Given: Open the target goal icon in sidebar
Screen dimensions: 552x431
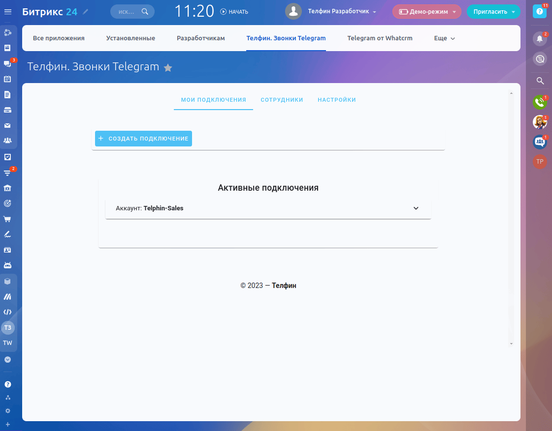Looking at the screenshot, I should [7, 203].
